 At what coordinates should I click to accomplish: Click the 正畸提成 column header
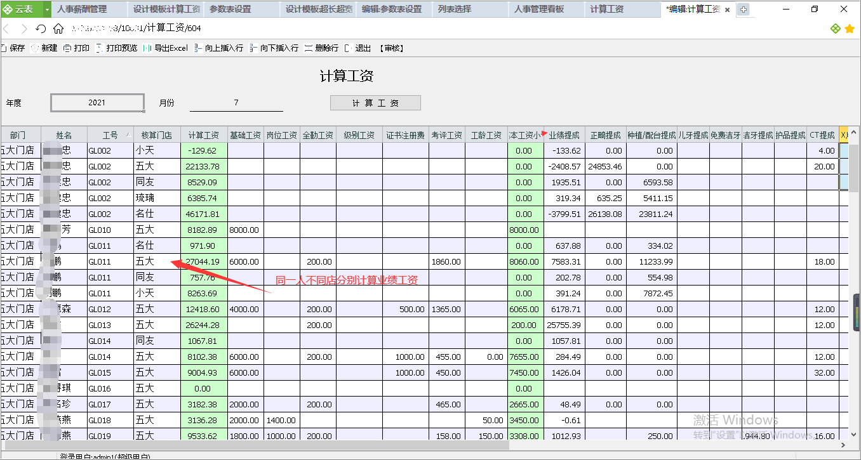605,135
